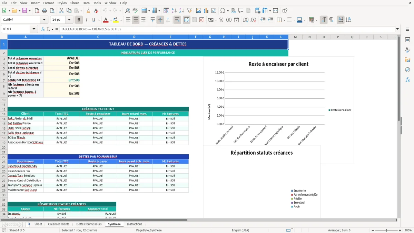Expand the Name Box dropdown
Screen dimensions: 414x233
pos(34,29)
